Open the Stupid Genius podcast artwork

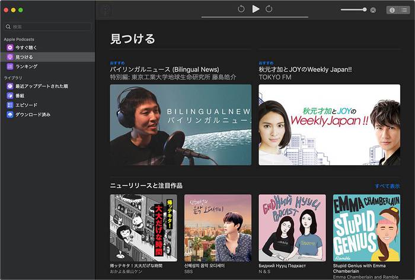click(x=366, y=228)
